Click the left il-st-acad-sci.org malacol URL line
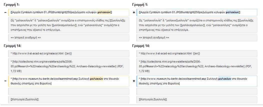 [x=68, y=54]
